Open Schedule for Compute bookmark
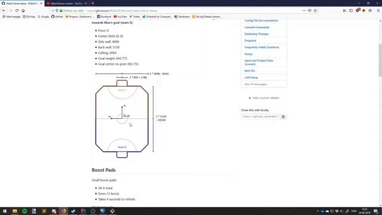This screenshot has height=215, width=382. pos(157,17)
